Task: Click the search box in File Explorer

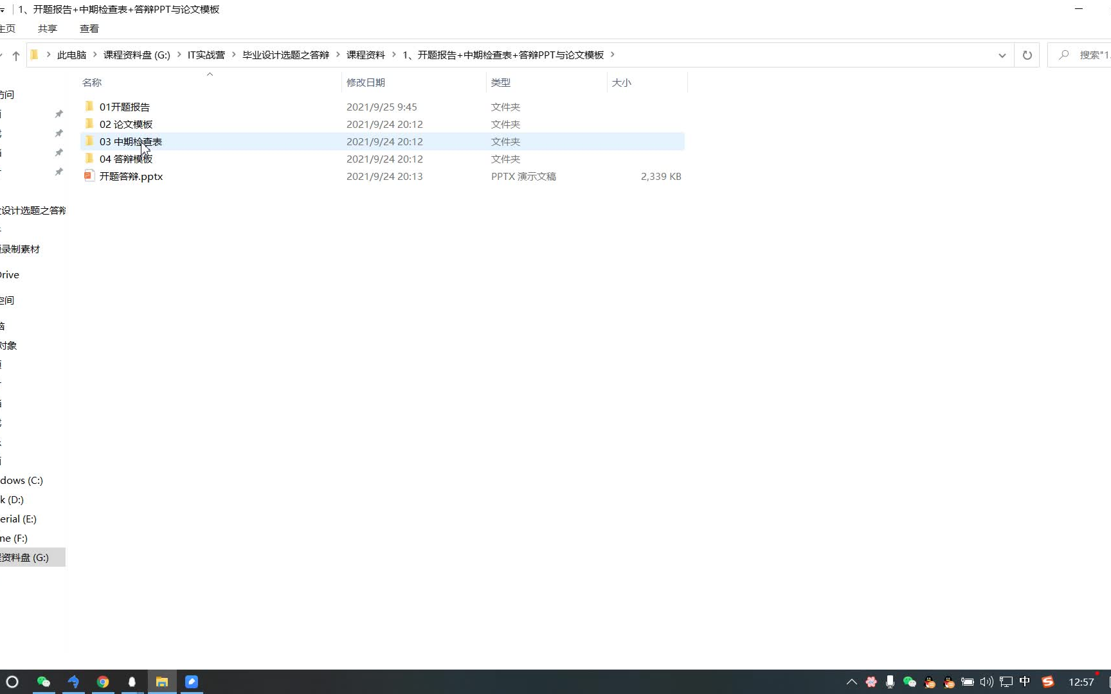Action: pos(1079,55)
